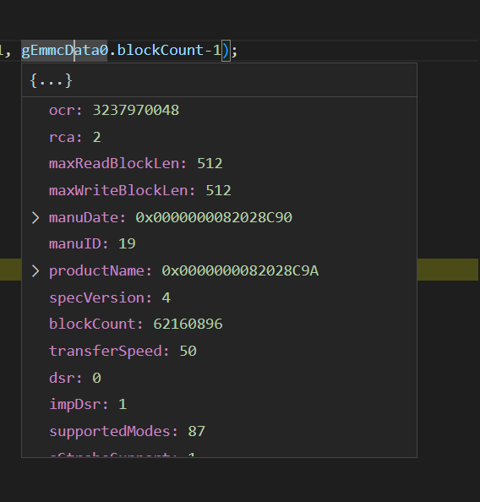The height and width of the screenshot is (502, 480).
Task: Expand the manuDate entry
Action: (35, 218)
